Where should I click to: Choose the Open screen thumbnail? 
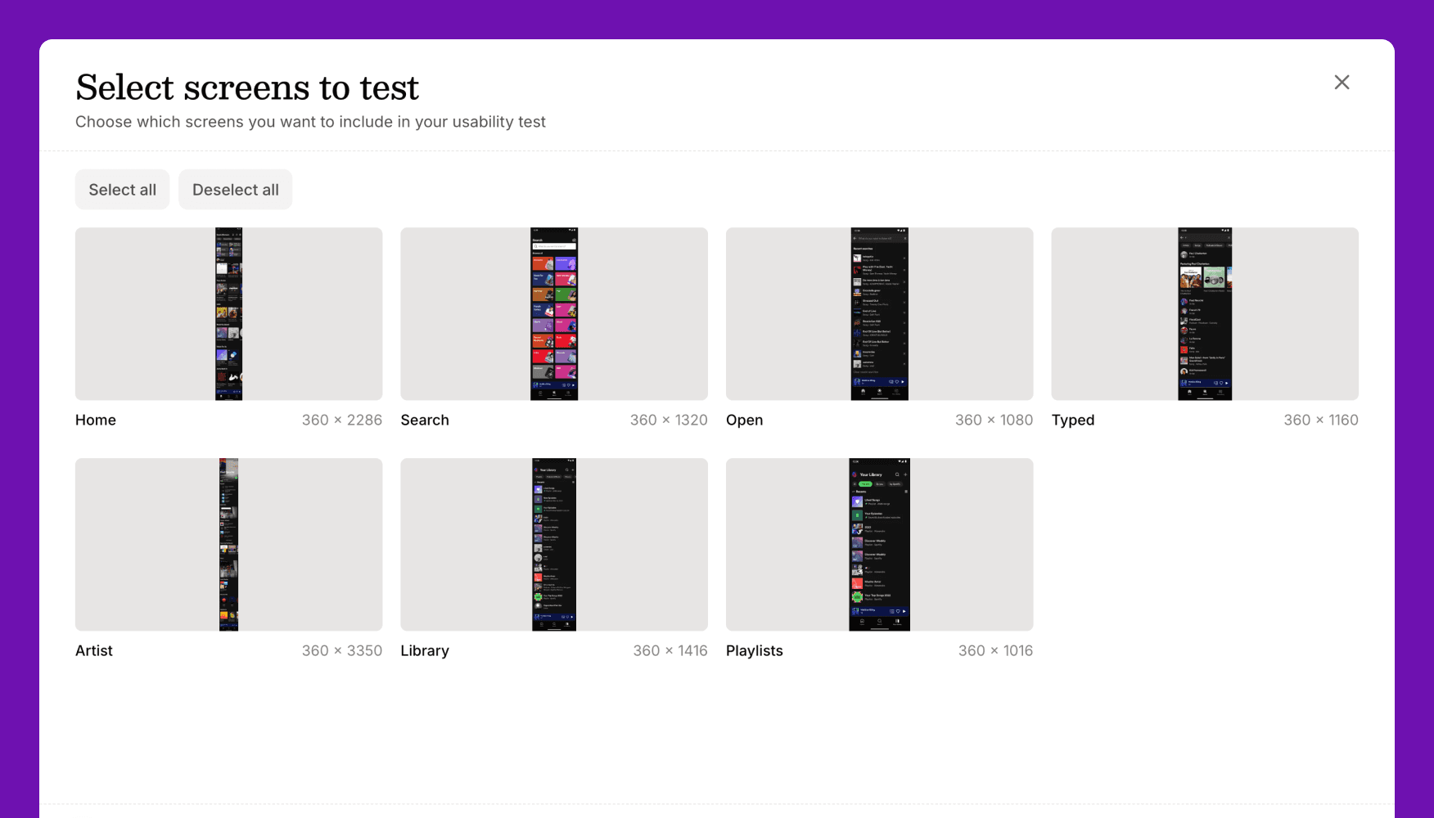click(x=879, y=314)
